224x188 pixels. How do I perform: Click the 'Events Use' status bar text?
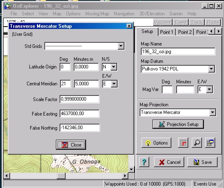tap(205, 184)
